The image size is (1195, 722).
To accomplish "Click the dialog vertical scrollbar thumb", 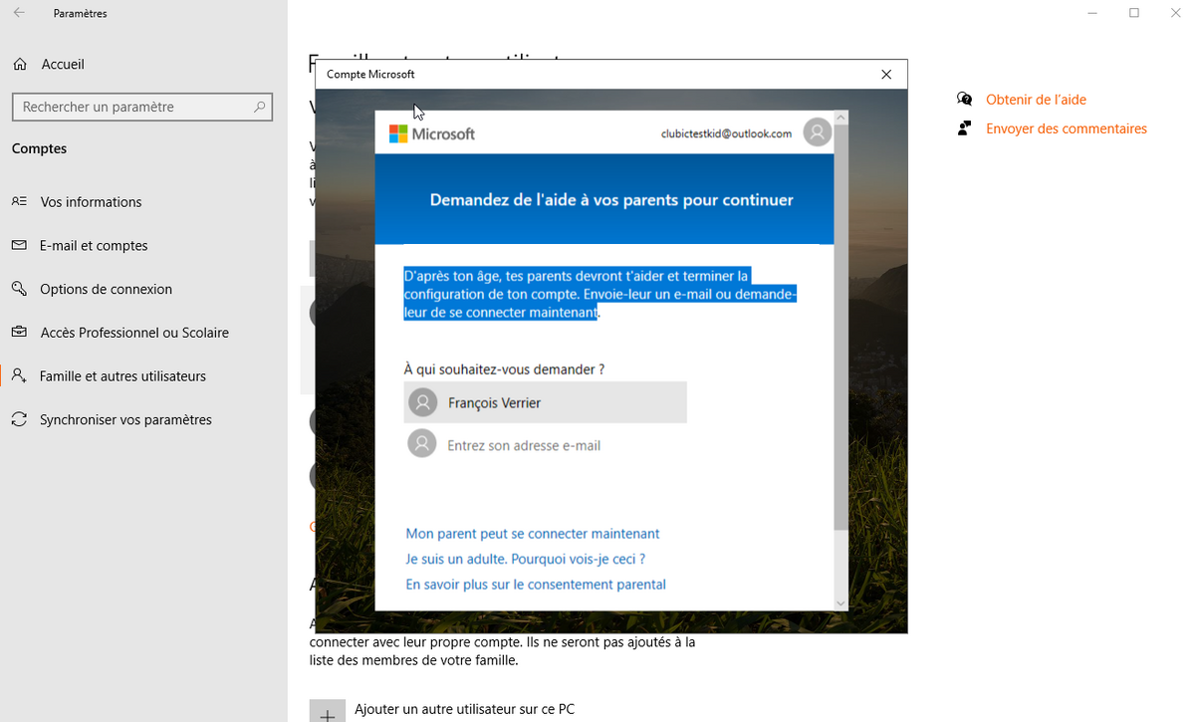I will [840, 329].
